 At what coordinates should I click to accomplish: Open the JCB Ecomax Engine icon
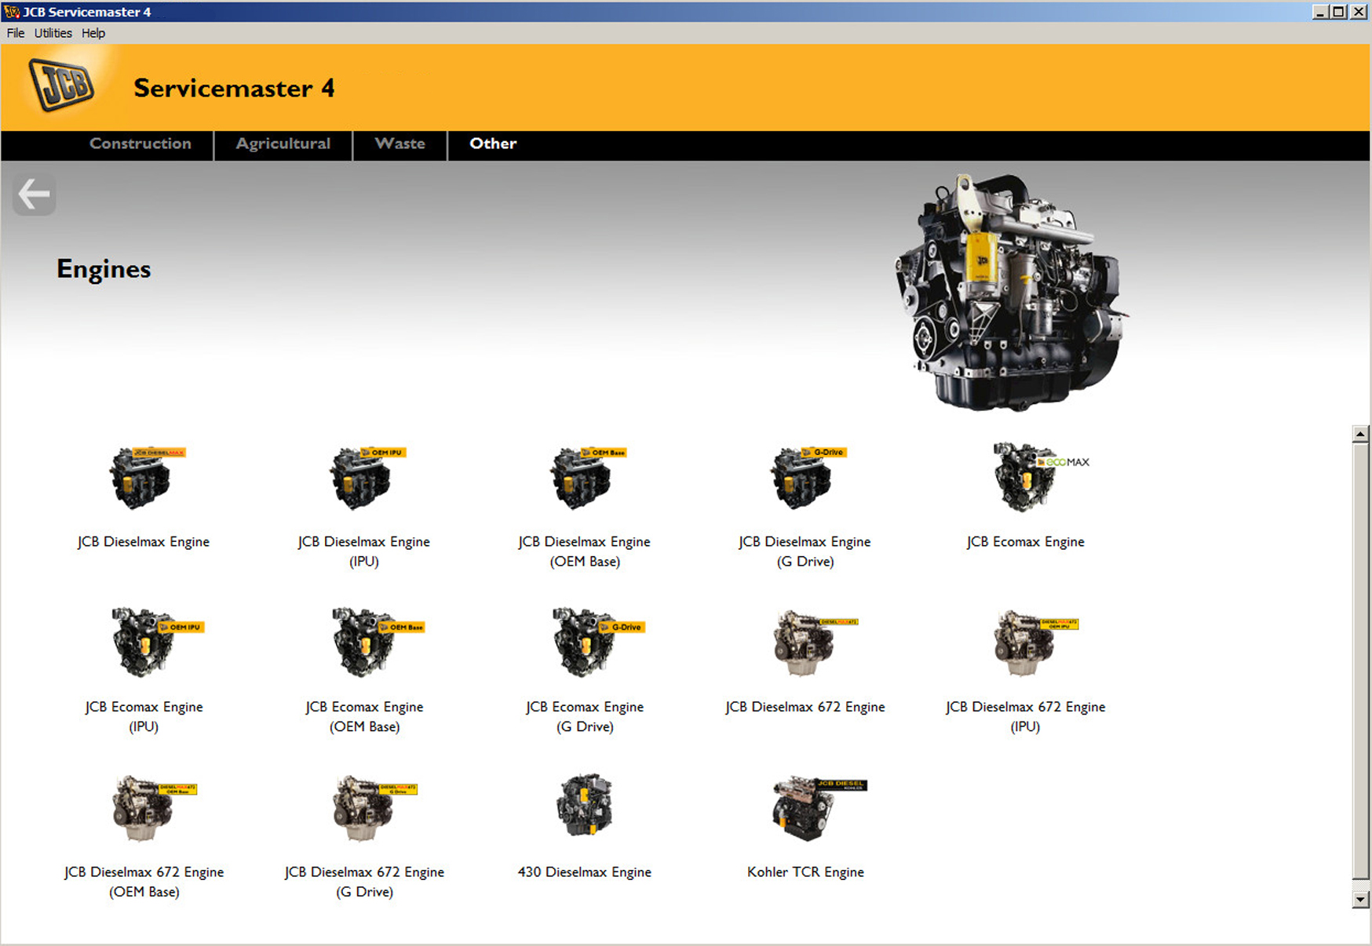(x=1025, y=478)
